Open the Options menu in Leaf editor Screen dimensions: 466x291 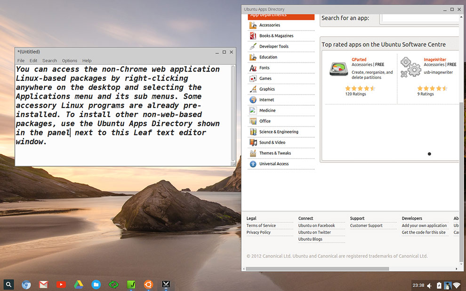pos(70,61)
